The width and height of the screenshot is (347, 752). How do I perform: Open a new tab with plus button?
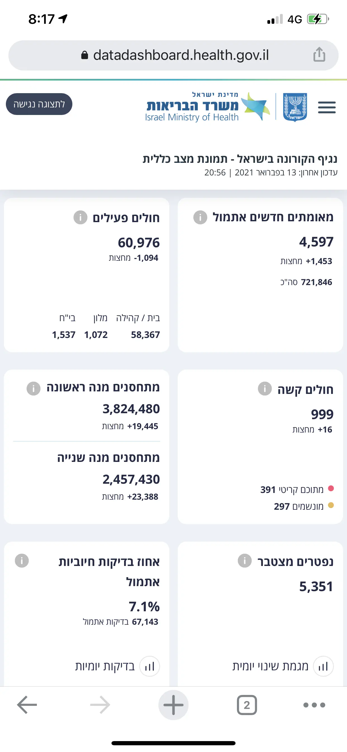pyautogui.click(x=173, y=705)
